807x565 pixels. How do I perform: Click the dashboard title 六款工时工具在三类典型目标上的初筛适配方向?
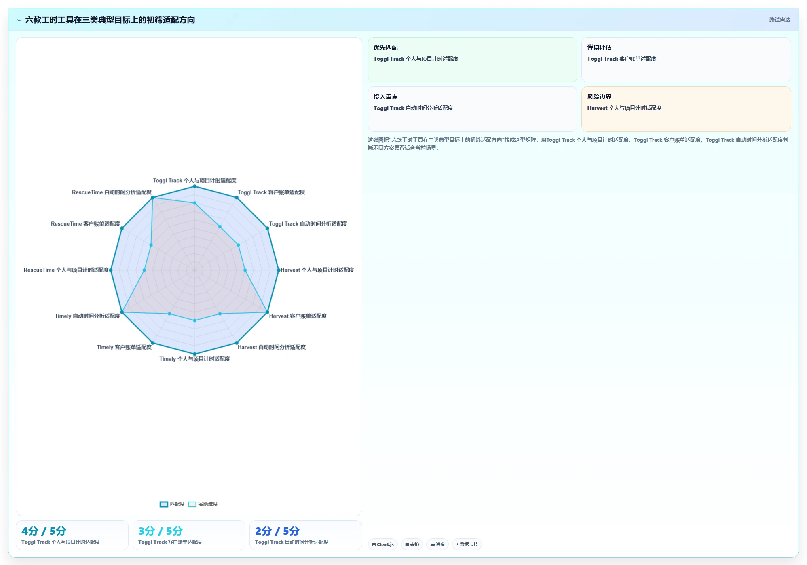tap(110, 20)
